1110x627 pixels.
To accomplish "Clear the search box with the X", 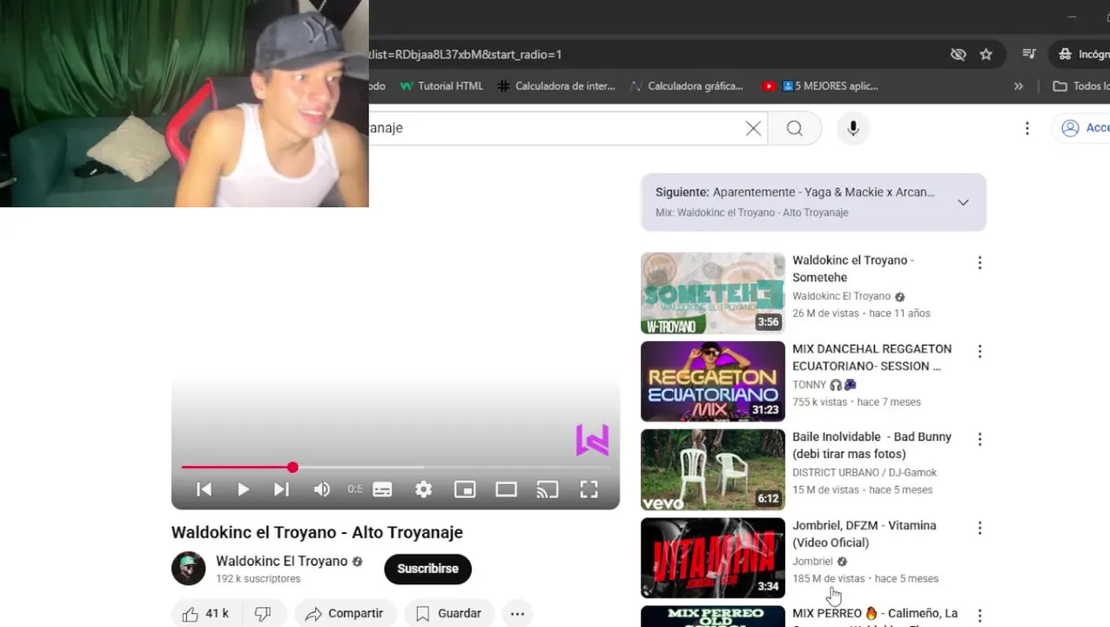I will (x=753, y=128).
